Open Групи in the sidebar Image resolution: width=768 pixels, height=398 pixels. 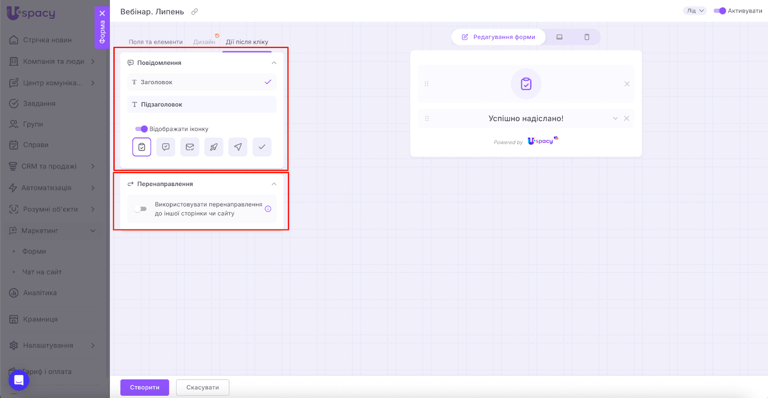tap(33, 124)
